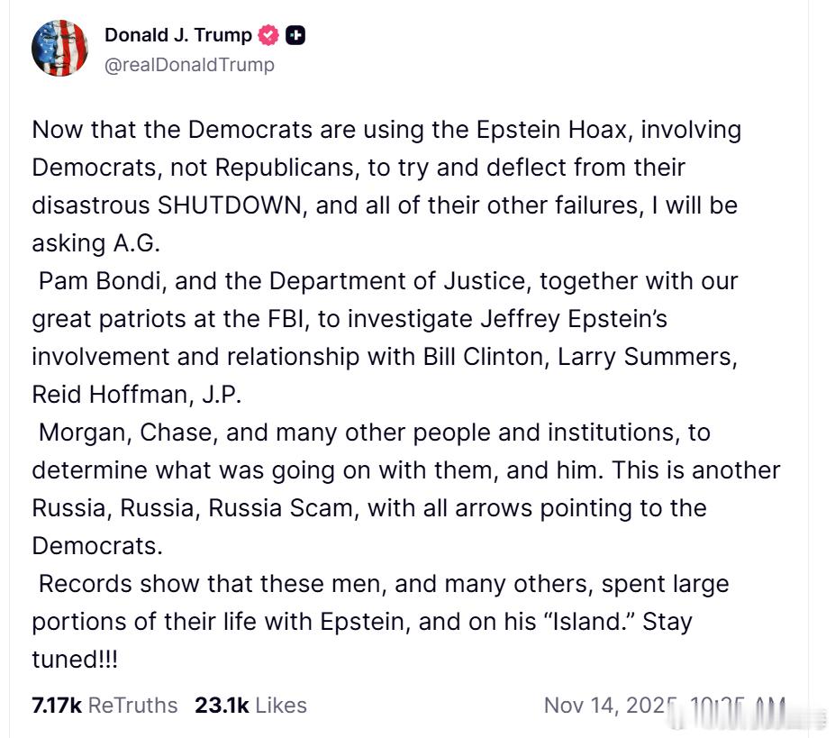Image resolution: width=835 pixels, height=738 pixels.
Task: Click the line starting with Records show
Action: click(x=383, y=584)
